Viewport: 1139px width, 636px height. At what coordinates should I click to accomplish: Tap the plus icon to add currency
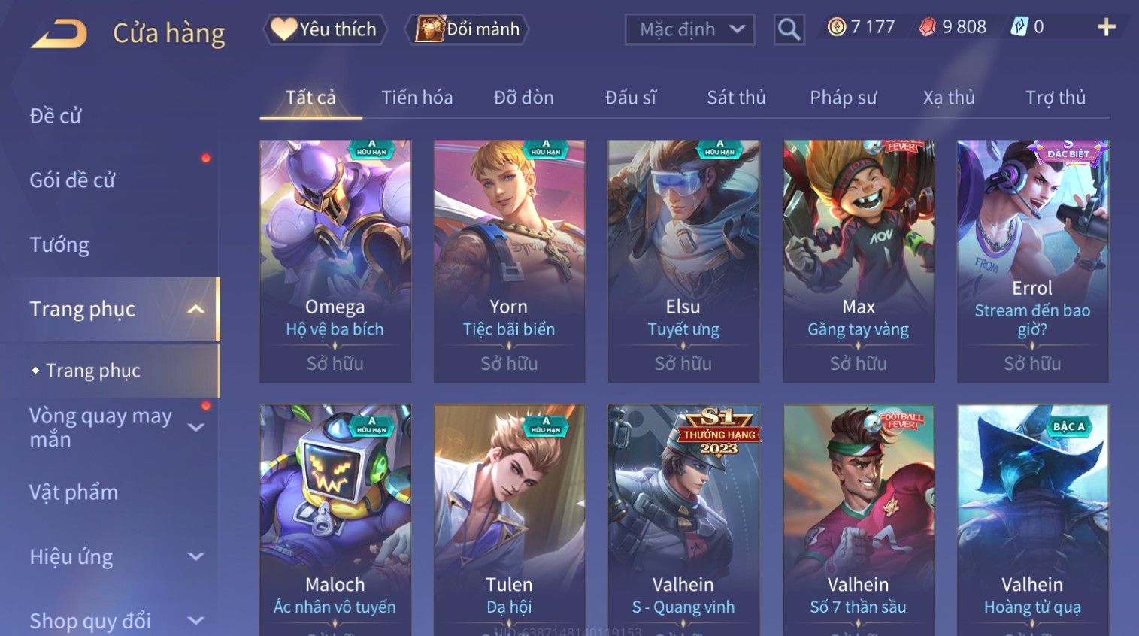click(x=1106, y=27)
